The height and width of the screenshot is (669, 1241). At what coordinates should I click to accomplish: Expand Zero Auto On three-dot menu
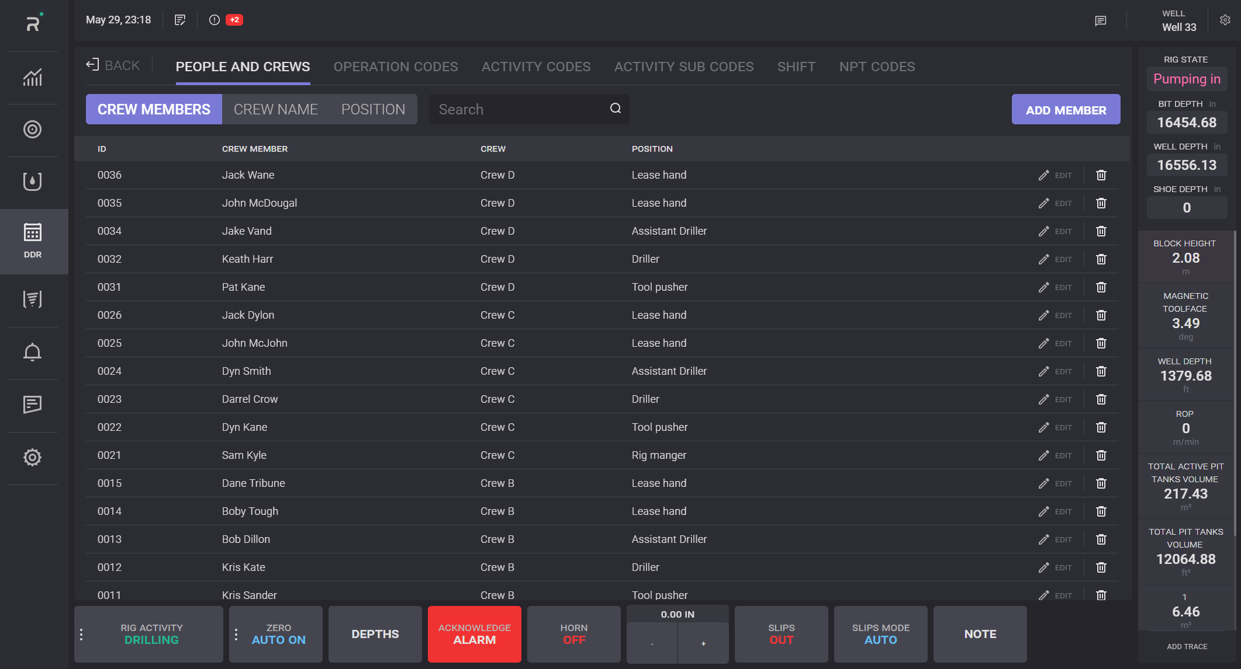(236, 635)
